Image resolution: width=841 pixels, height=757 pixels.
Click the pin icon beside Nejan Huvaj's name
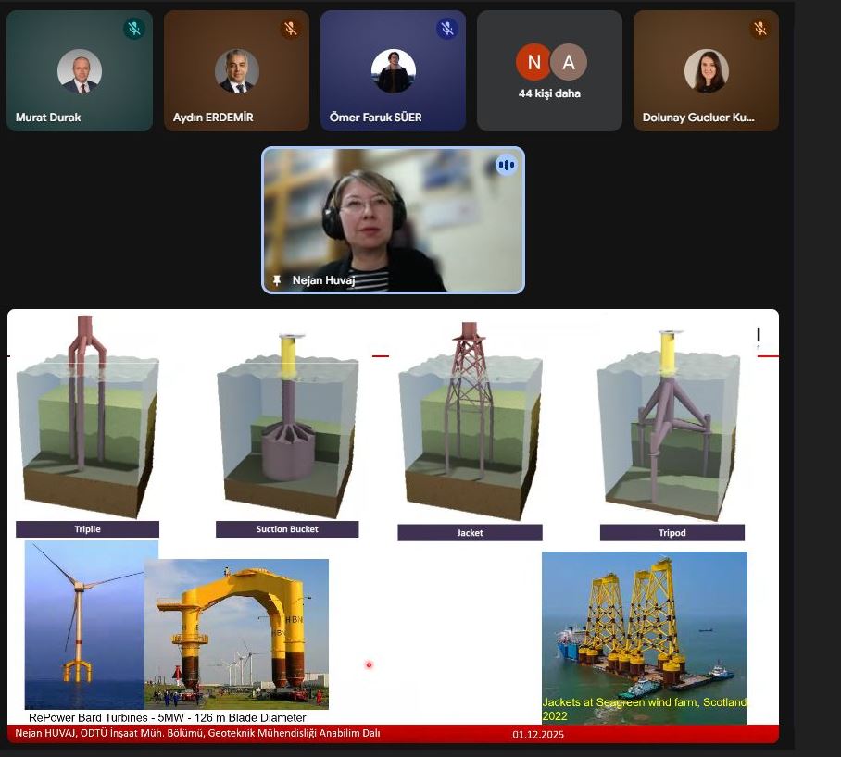(x=276, y=280)
